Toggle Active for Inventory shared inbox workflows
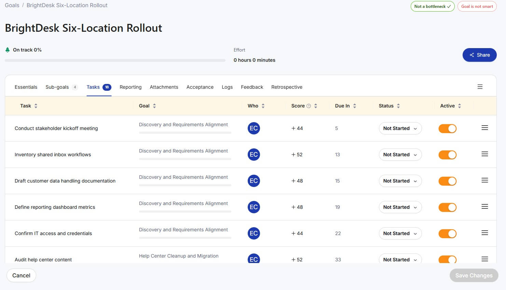 (x=447, y=155)
